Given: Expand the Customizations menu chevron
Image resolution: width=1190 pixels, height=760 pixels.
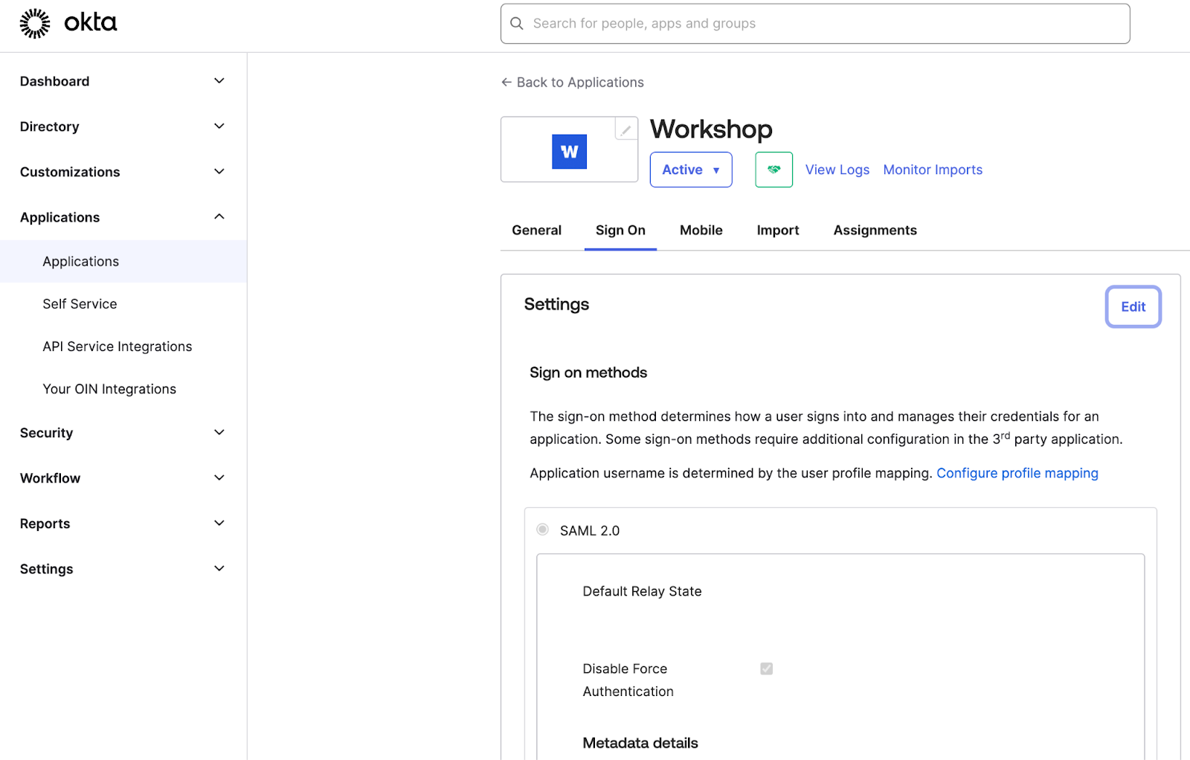Looking at the screenshot, I should click(219, 172).
